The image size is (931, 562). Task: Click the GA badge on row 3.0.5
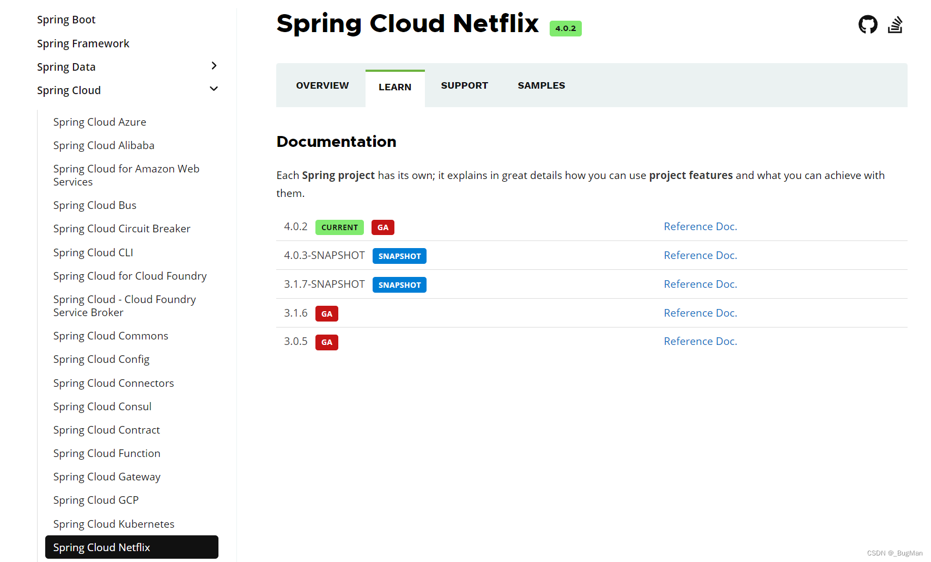click(x=327, y=342)
